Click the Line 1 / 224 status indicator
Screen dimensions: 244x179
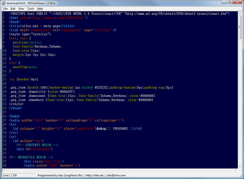[x=10, y=175]
